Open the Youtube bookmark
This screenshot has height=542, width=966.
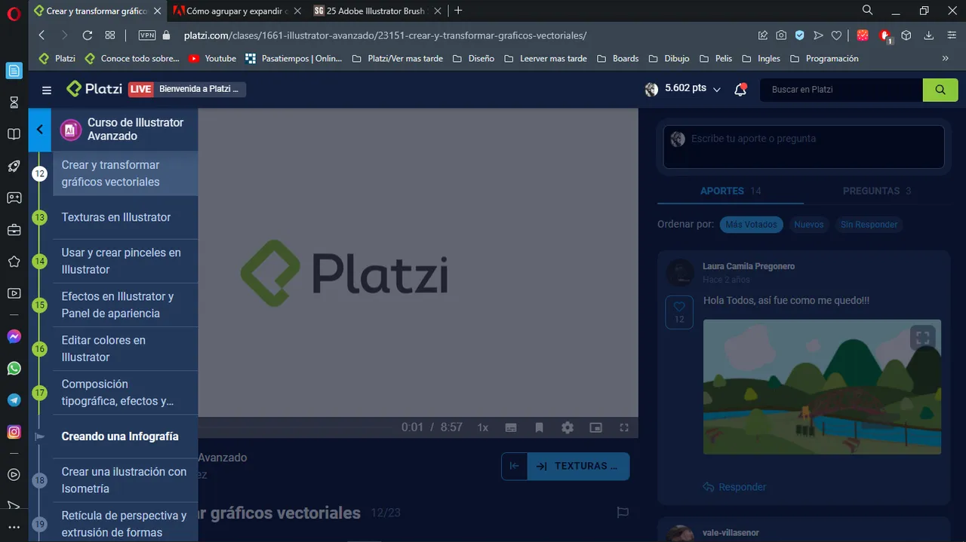click(x=212, y=58)
